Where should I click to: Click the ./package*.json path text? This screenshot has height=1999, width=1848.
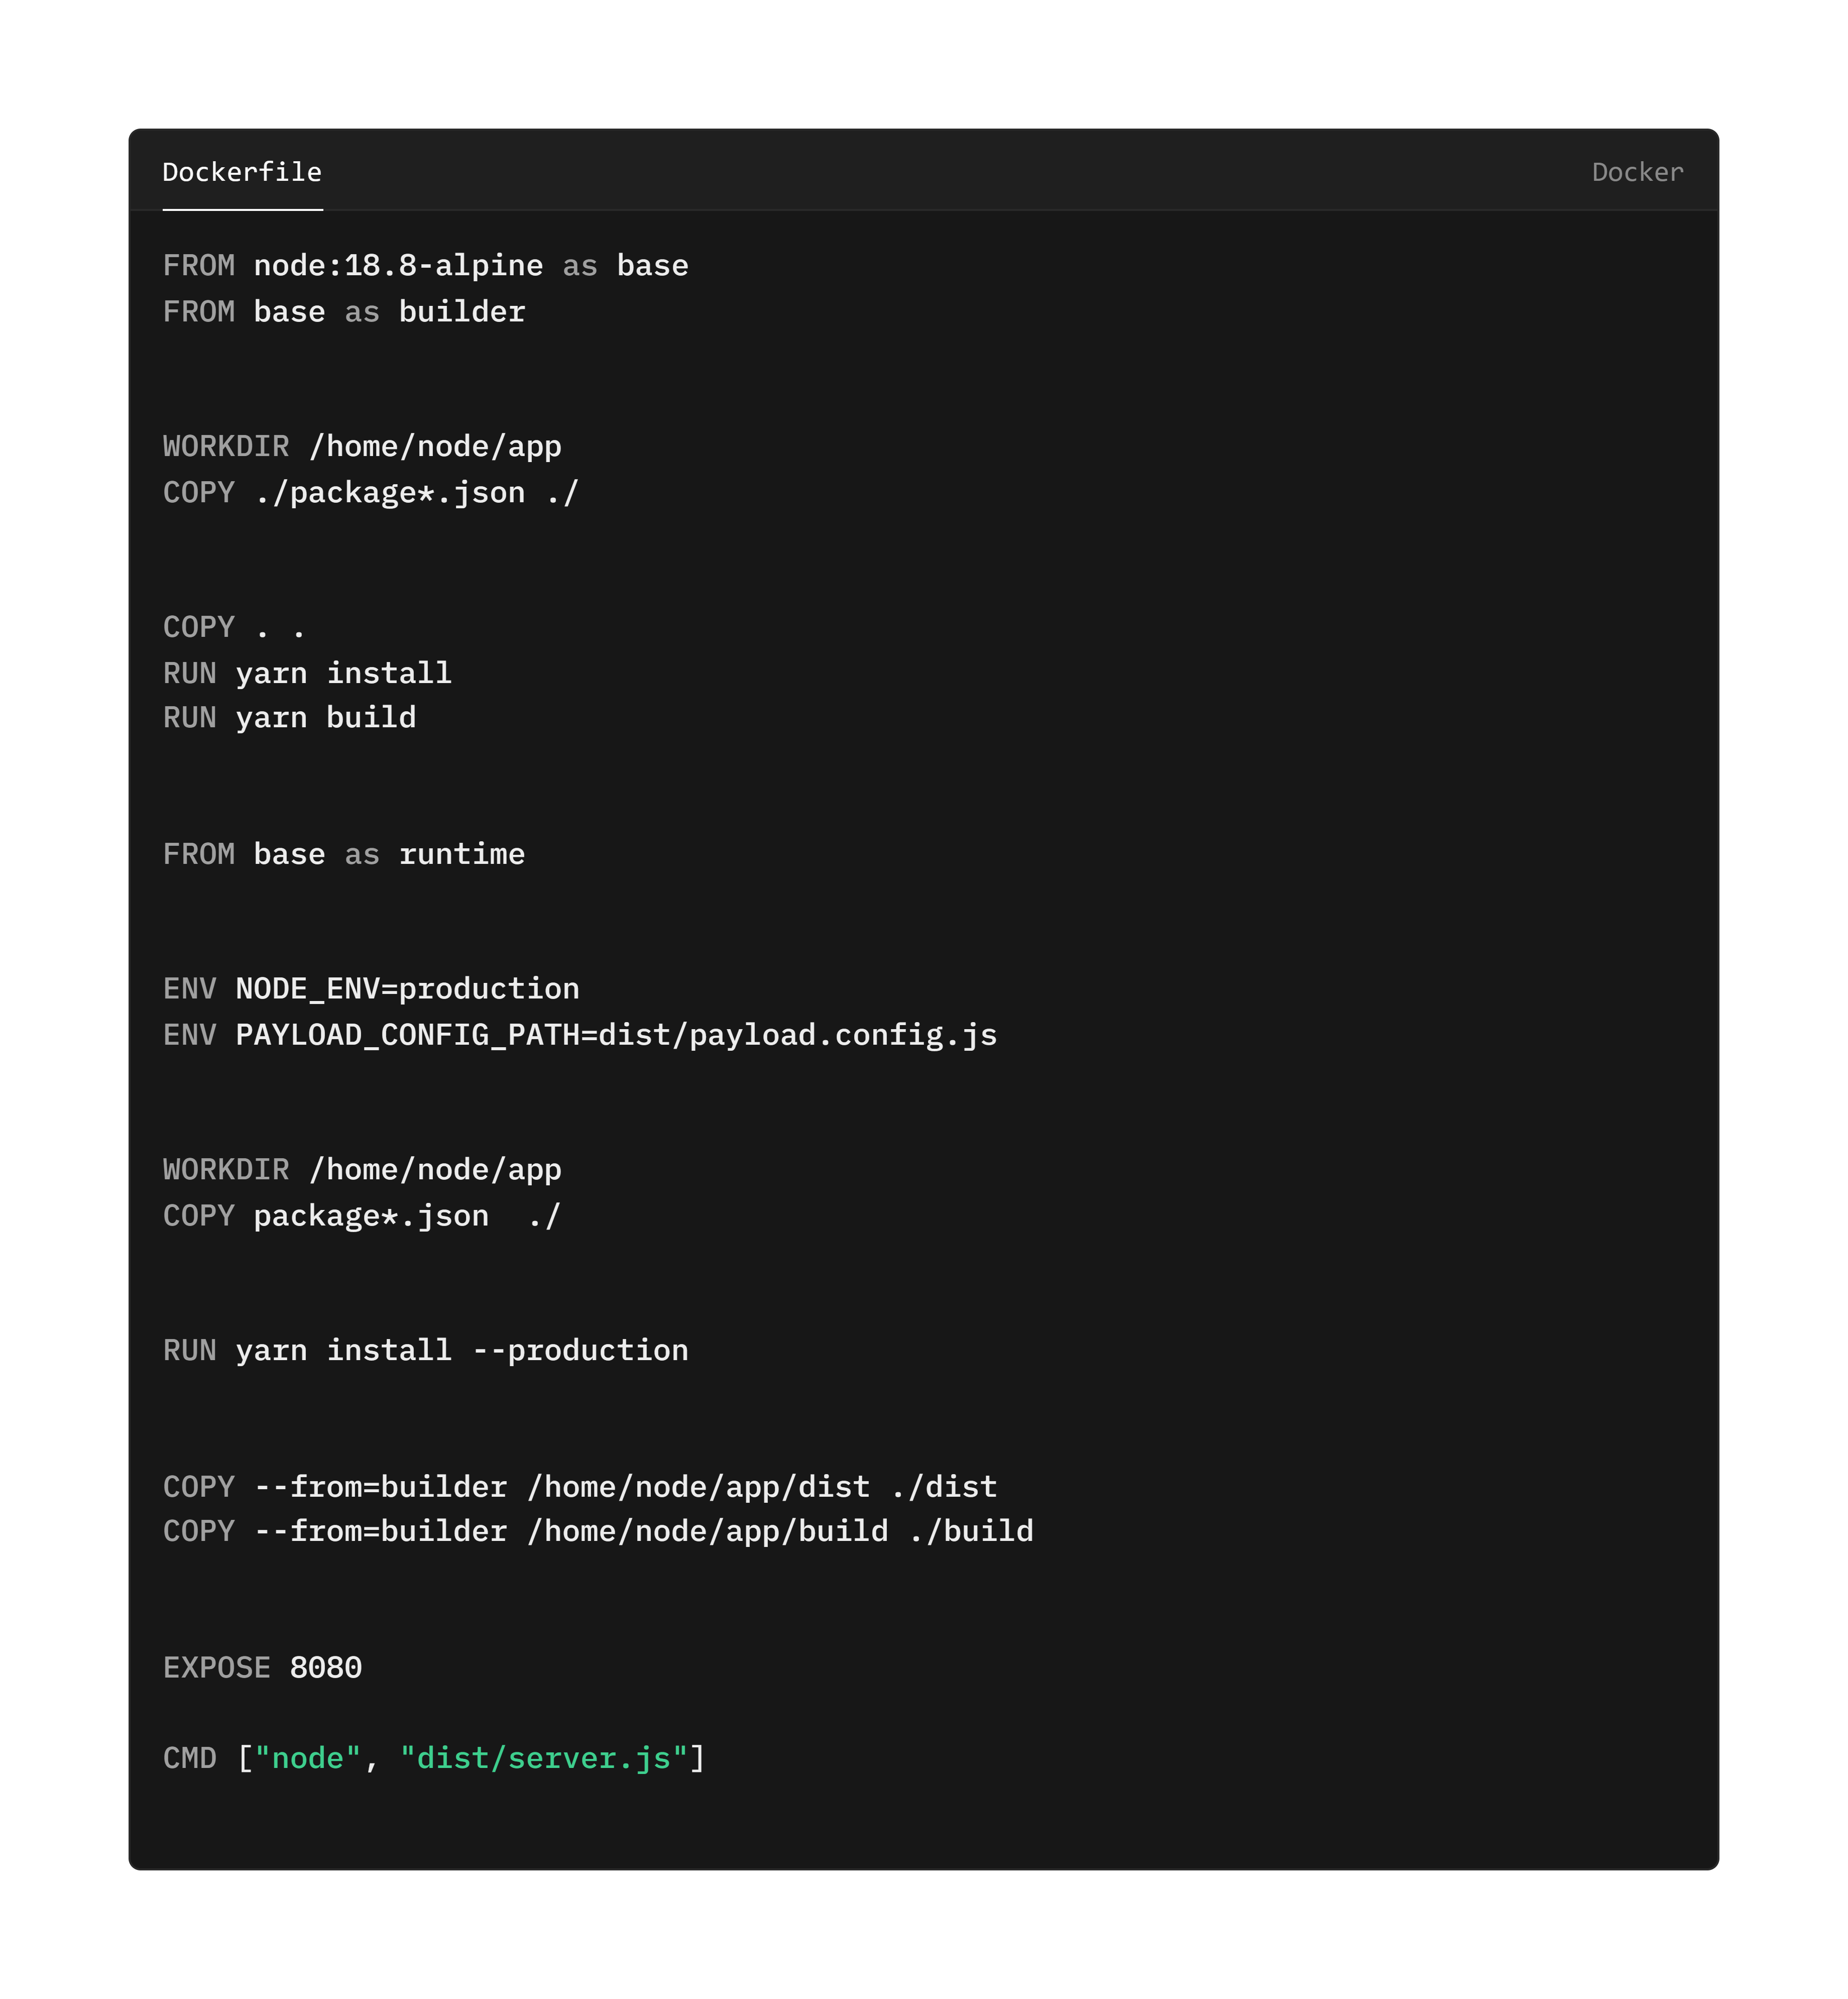pos(390,492)
